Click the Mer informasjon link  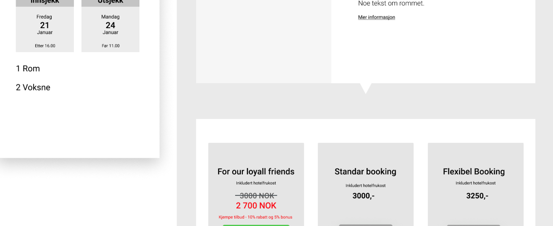coord(377,17)
